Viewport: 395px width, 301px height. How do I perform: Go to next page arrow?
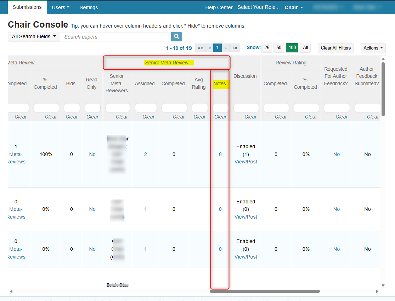[225, 48]
